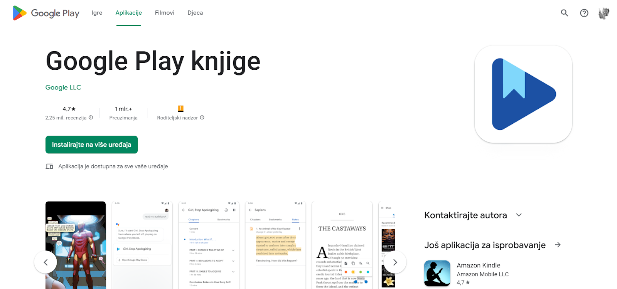The height and width of the screenshot is (289, 617).
Task: Click the Google Play knjige app icon
Action: (523, 94)
